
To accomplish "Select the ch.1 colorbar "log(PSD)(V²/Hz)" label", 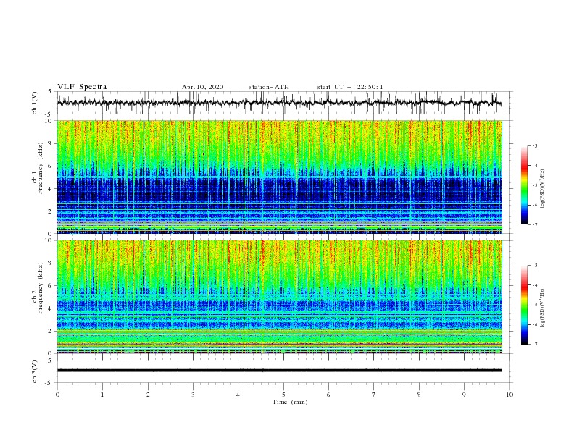I will (543, 189).
